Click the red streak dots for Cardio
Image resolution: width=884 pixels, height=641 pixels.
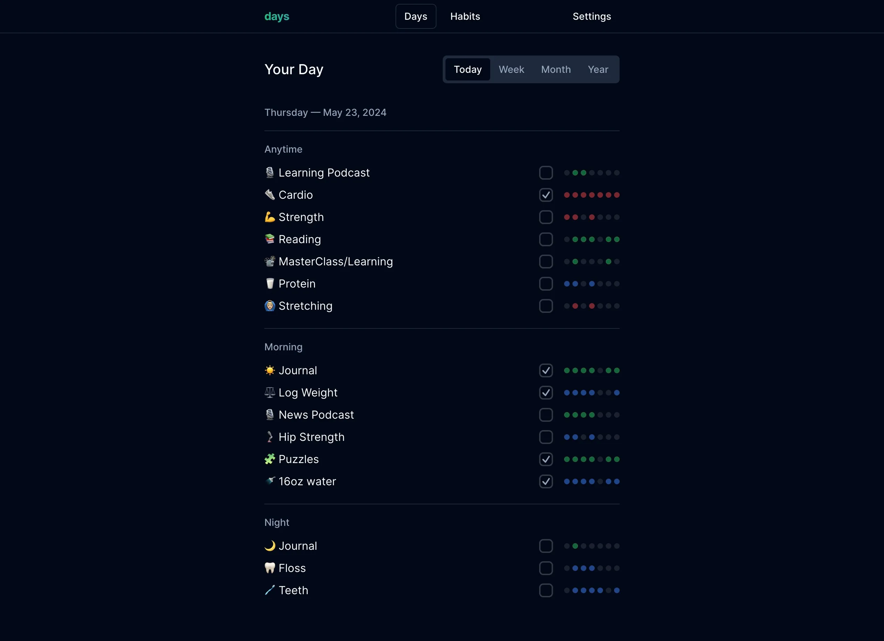point(591,195)
